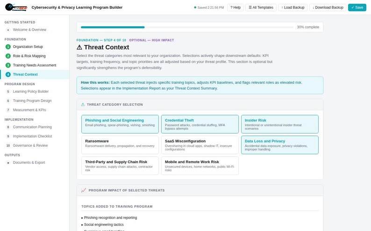Click 'TOPICS ADDED TO TRAINING PROGRAM' subheading
The width and height of the screenshot is (371, 231).
click(x=117, y=206)
